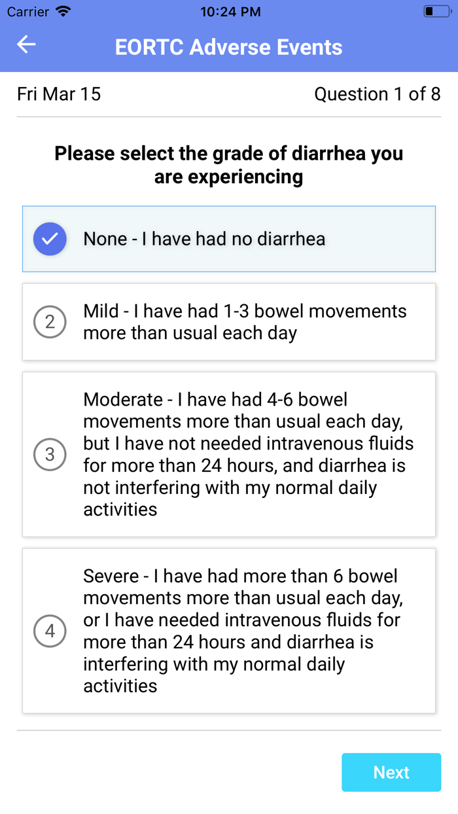Tap the Question 1 of 8 indicator

(x=377, y=94)
